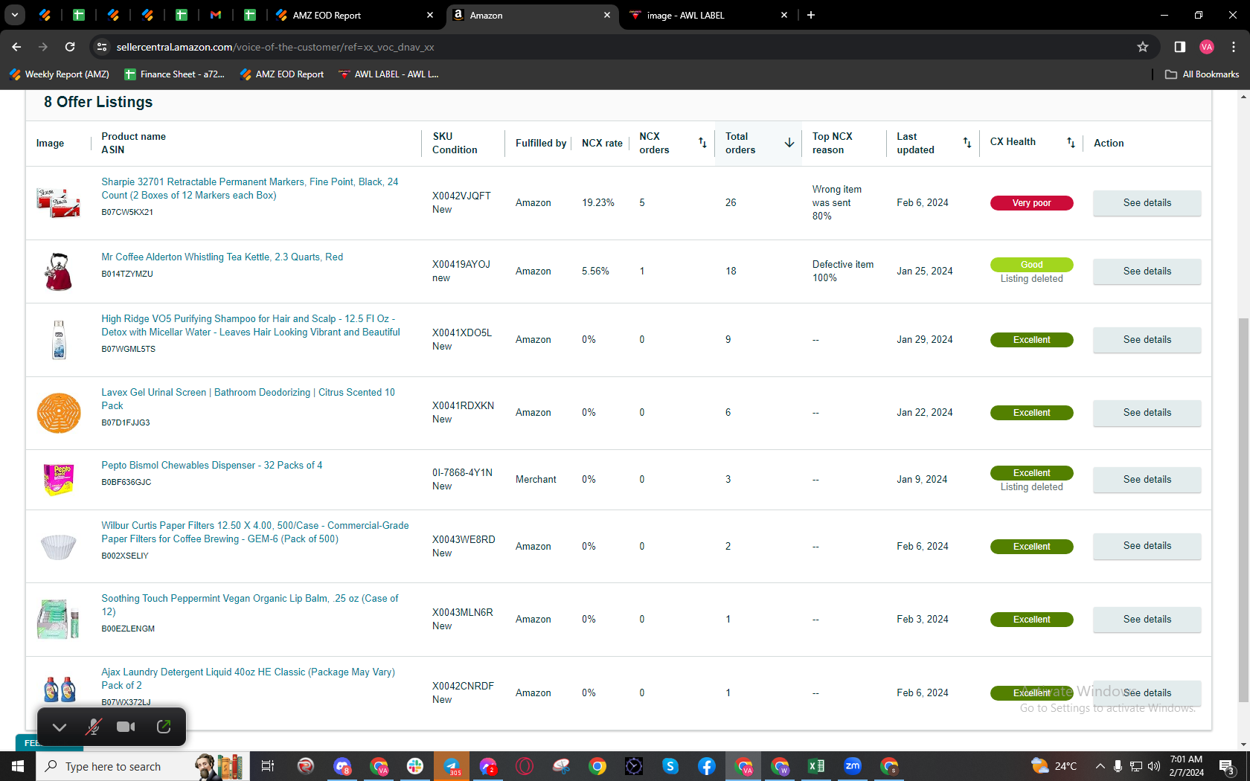Bookmark this page with the star icon
1250x781 pixels.
tap(1143, 47)
